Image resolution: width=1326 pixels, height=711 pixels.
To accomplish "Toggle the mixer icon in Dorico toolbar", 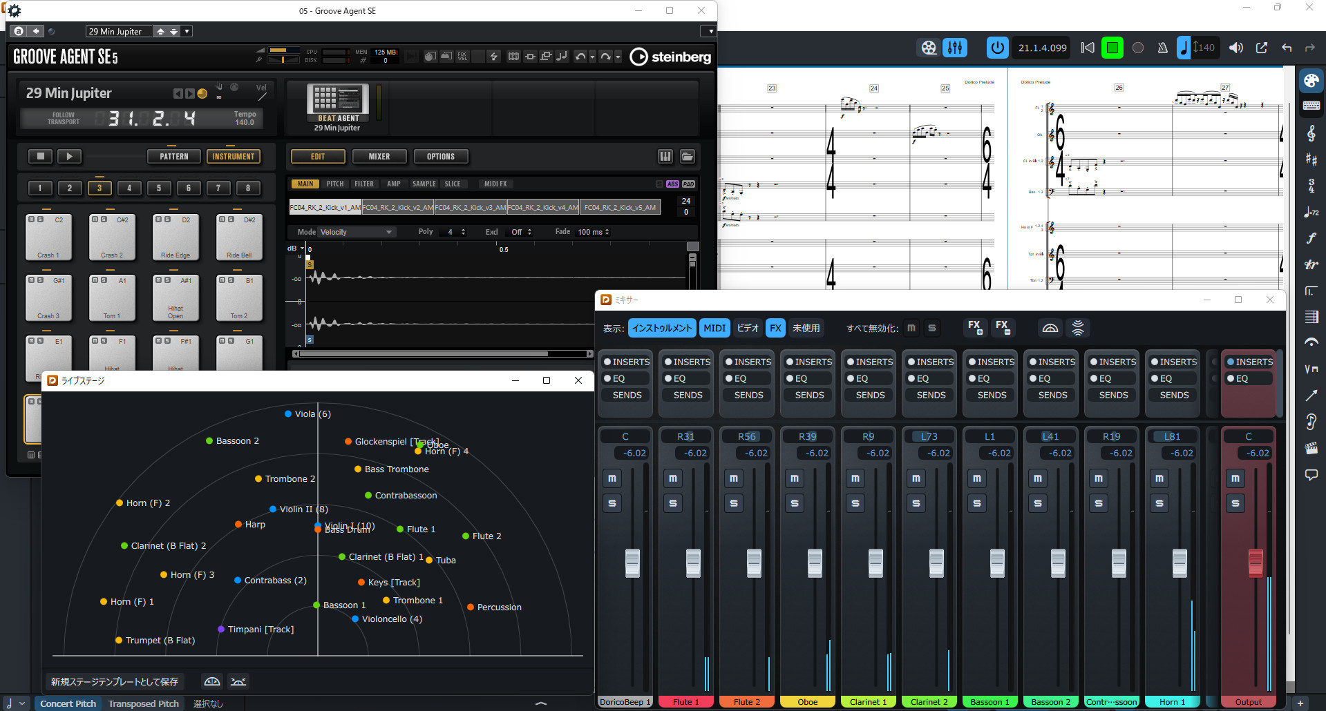I will [955, 48].
